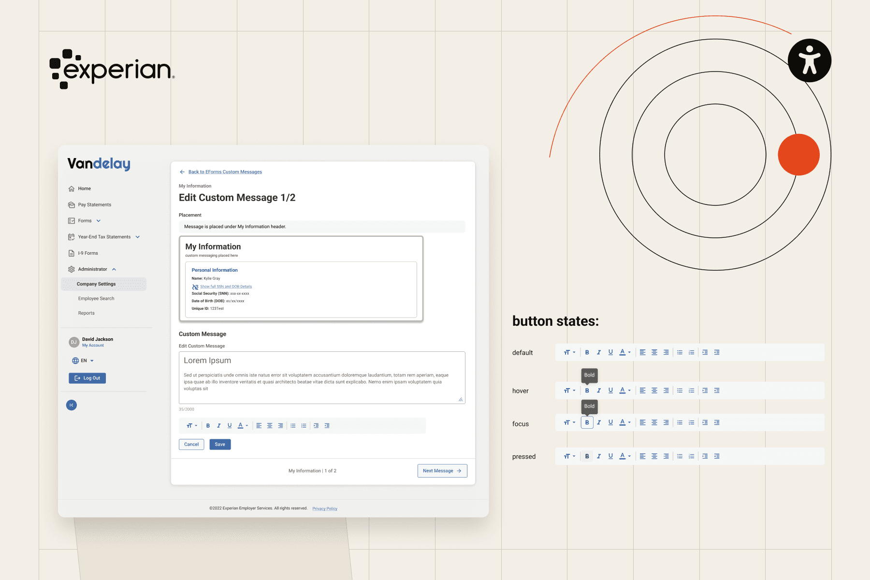Click Italic in the default state toolbar
This screenshot has height=580, width=870.
pos(599,352)
